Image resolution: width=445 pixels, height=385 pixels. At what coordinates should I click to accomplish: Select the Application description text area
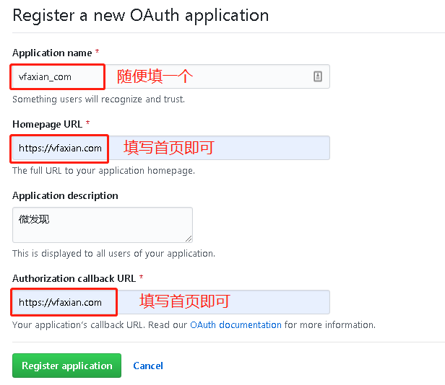pyautogui.click(x=102, y=225)
